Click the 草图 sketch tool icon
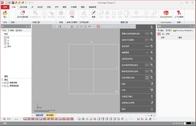The image size is (196, 126). pos(94,13)
